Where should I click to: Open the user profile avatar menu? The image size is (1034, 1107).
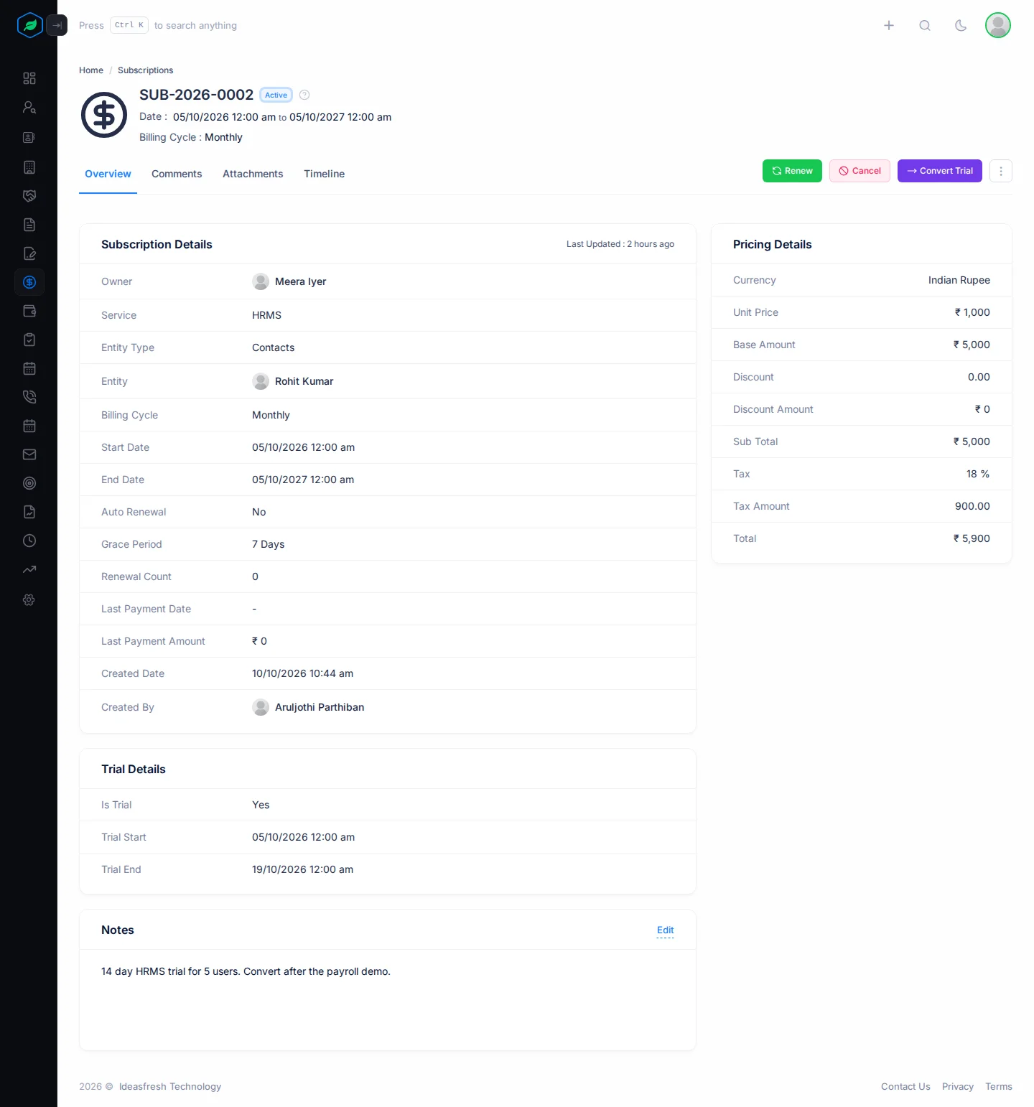pyautogui.click(x=998, y=25)
